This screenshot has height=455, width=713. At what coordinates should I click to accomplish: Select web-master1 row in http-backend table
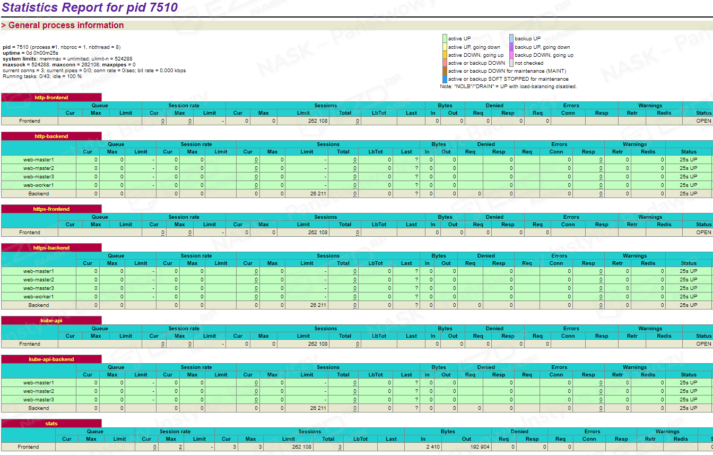tap(39, 160)
